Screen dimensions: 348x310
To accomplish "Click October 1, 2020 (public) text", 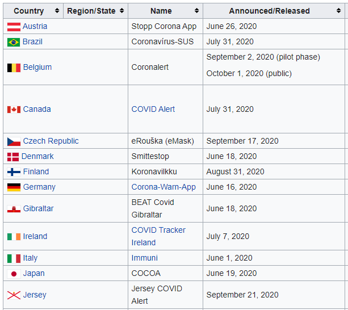I will tap(249, 73).
